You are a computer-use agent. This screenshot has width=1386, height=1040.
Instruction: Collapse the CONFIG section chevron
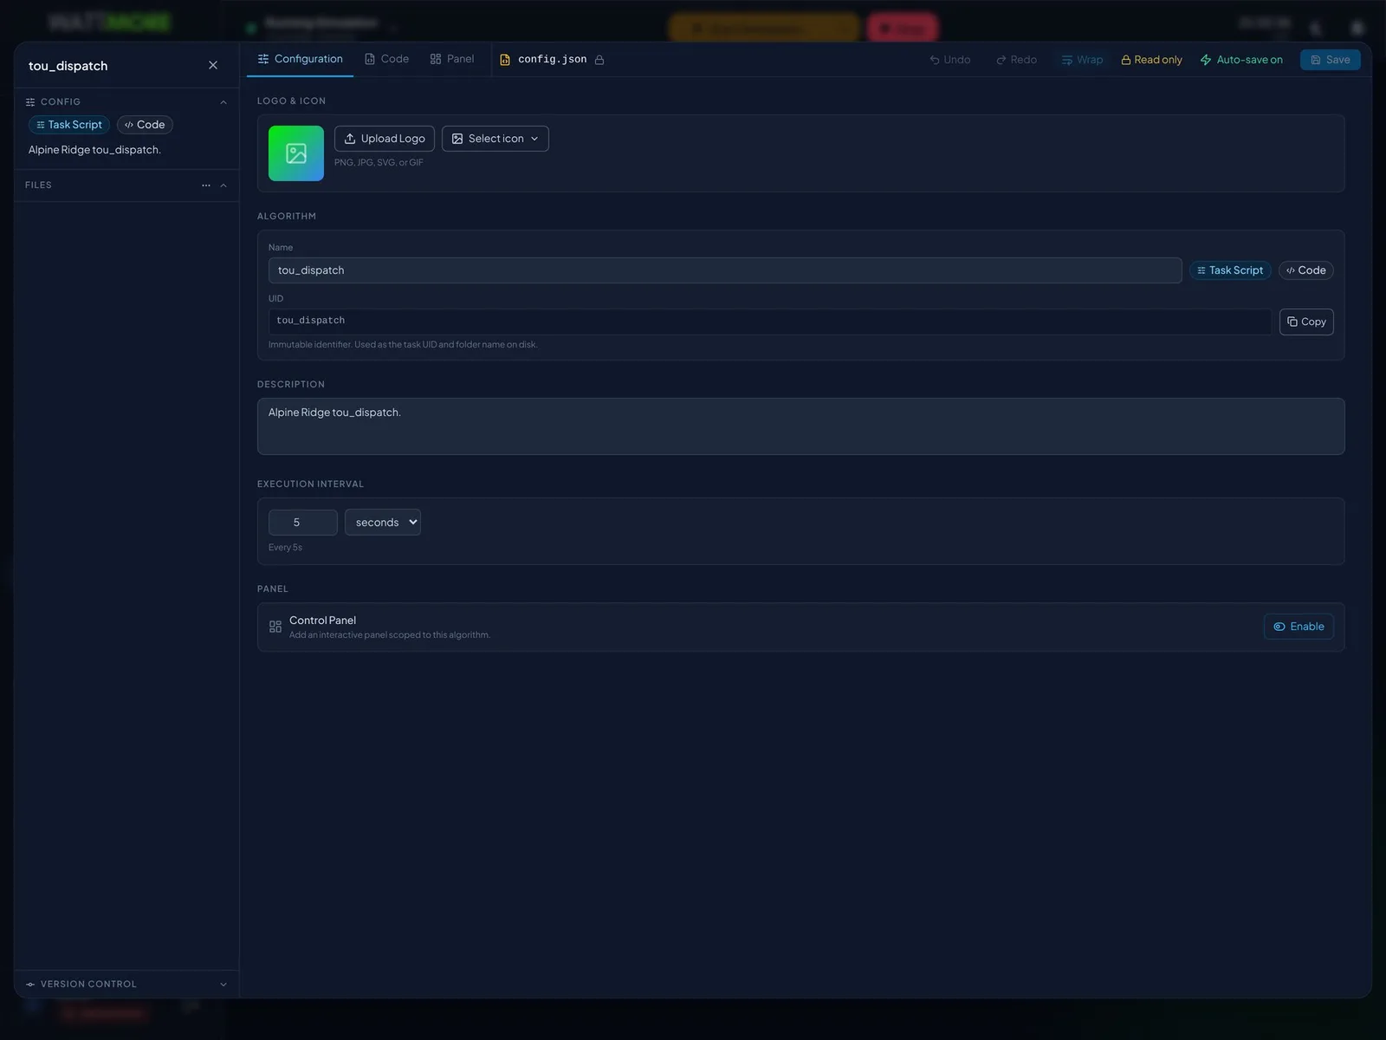[223, 102]
